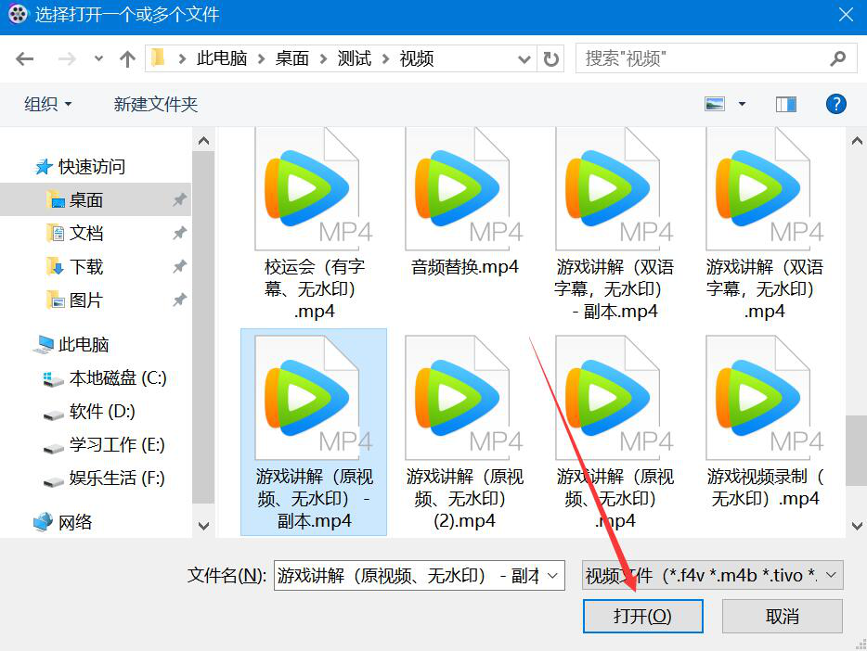Open 娱乐生活 (F:) drive

tap(104, 479)
